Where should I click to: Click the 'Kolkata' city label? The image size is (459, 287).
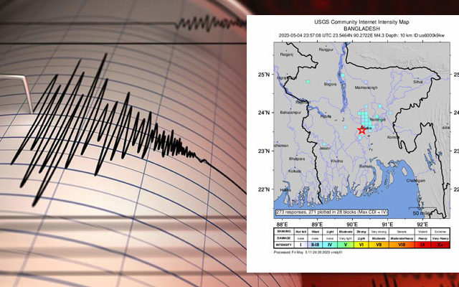295,171
